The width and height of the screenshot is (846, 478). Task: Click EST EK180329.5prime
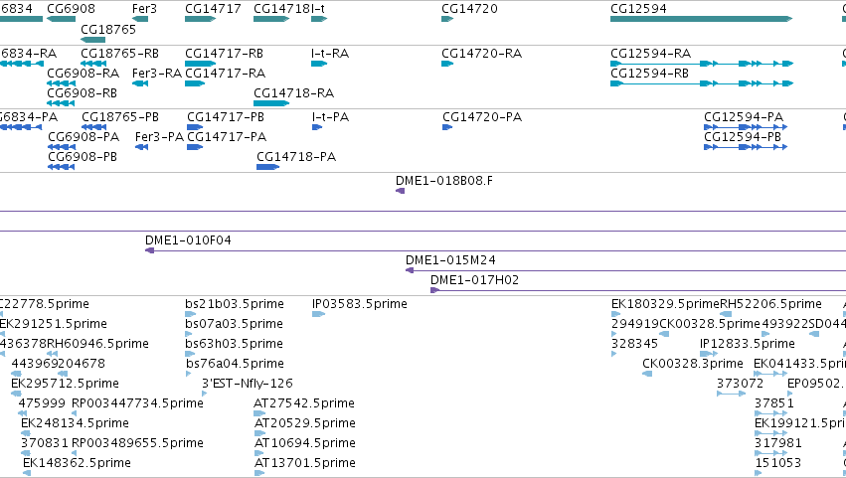665,304
